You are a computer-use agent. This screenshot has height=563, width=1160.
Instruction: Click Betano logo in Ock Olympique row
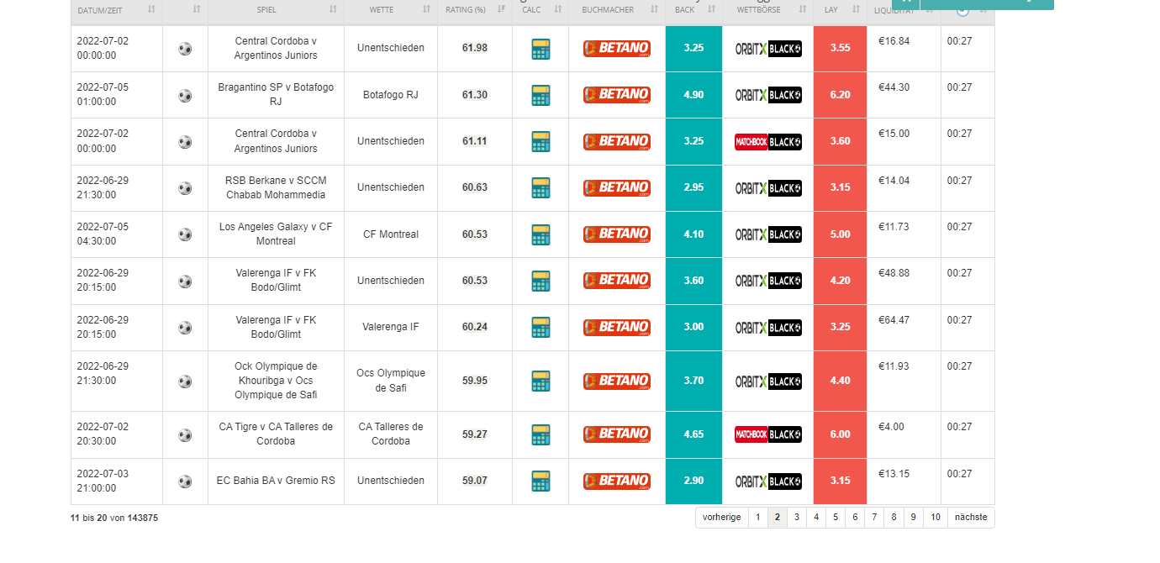[617, 381]
